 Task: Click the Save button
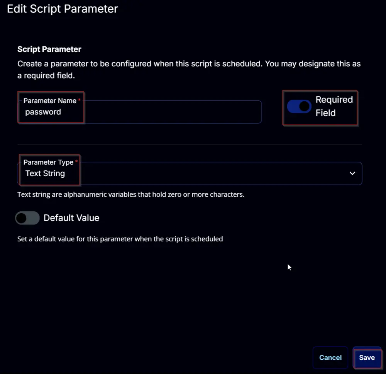pyautogui.click(x=367, y=357)
